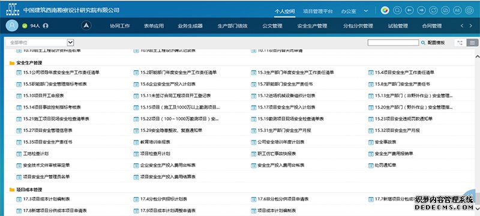Click the green online status check icon
480x216 pixels.
(25, 26)
